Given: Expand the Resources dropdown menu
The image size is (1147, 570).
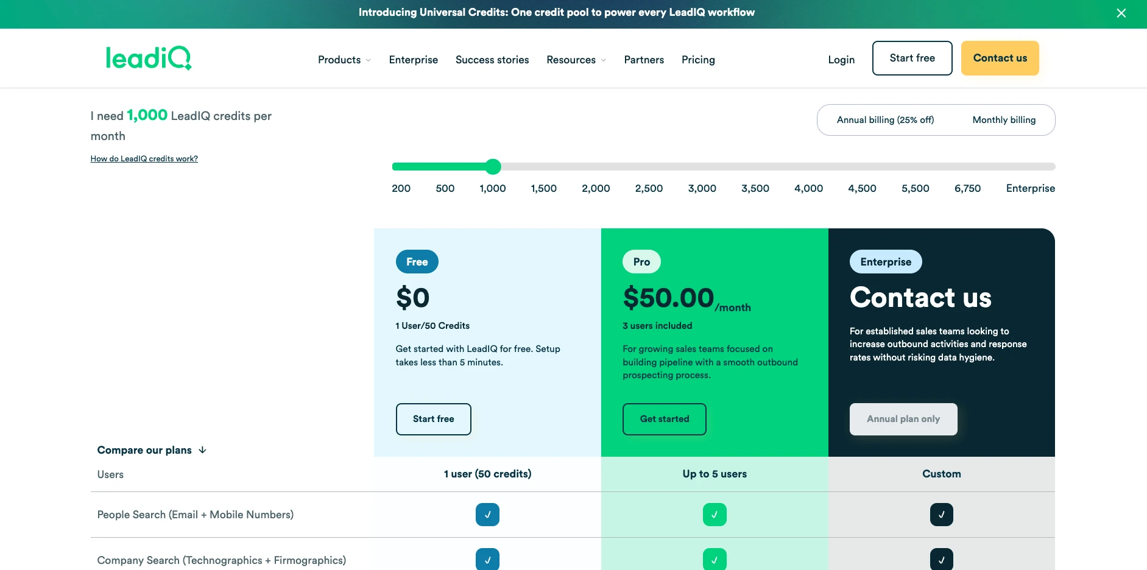Looking at the screenshot, I should click(x=576, y=60).
